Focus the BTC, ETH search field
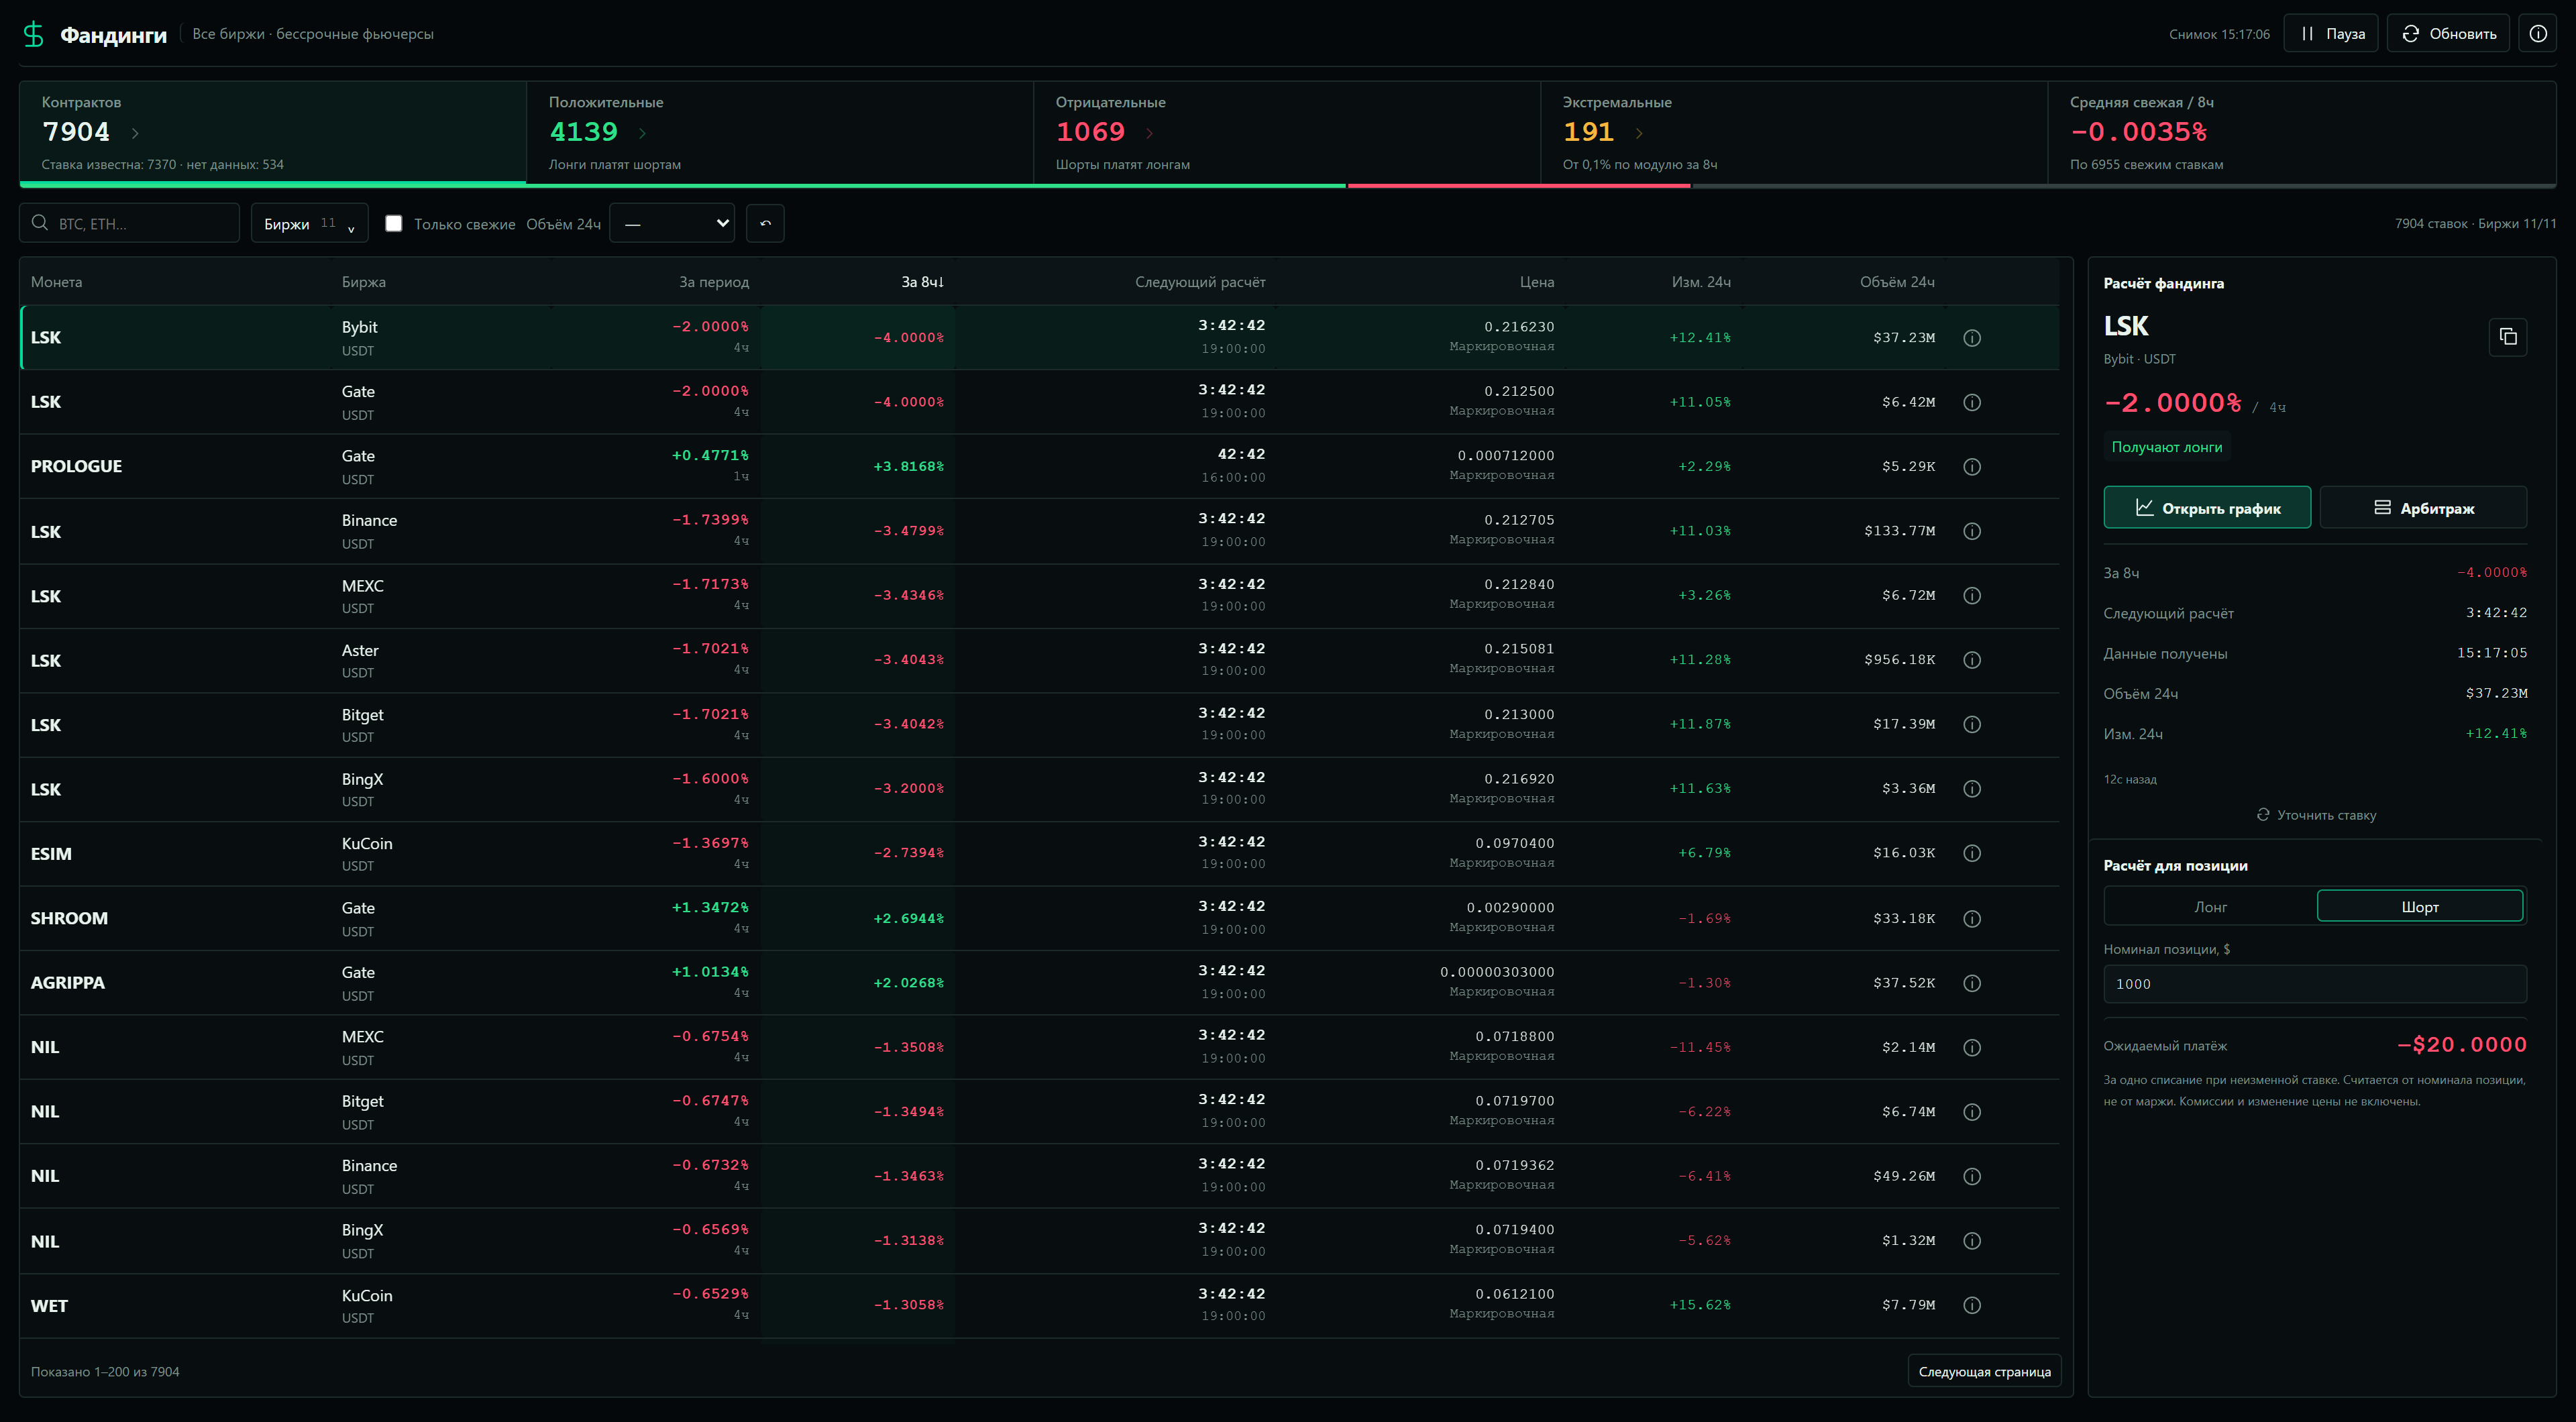2576x1422 pixels. (x=129, y=223)
